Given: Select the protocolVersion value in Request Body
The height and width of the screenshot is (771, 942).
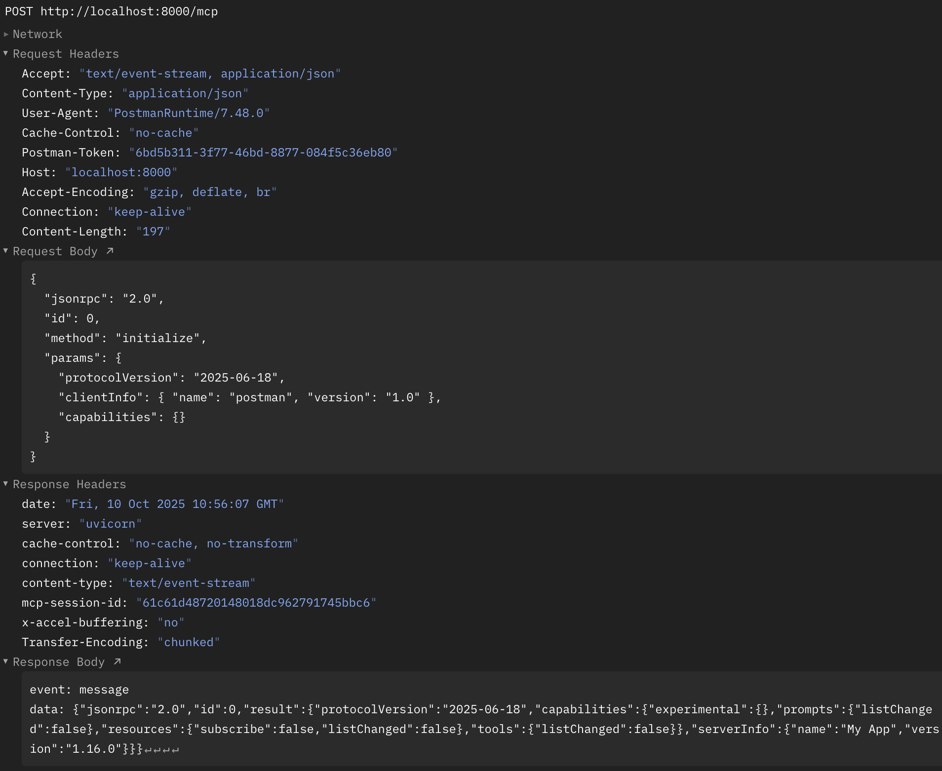Looking at the screenshot, I should (238, 377).
